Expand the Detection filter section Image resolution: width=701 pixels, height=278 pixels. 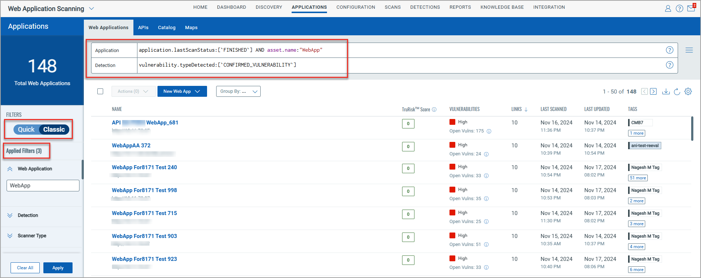28,215
